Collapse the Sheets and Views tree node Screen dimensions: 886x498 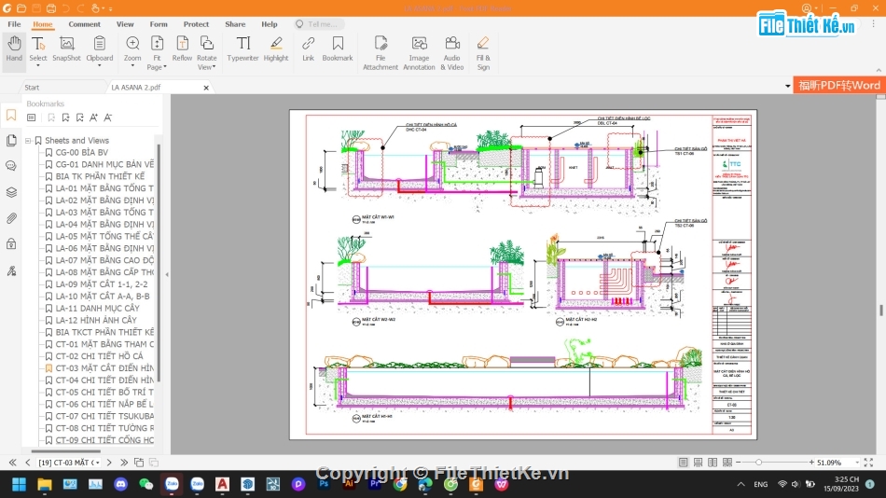pos(28,141)
